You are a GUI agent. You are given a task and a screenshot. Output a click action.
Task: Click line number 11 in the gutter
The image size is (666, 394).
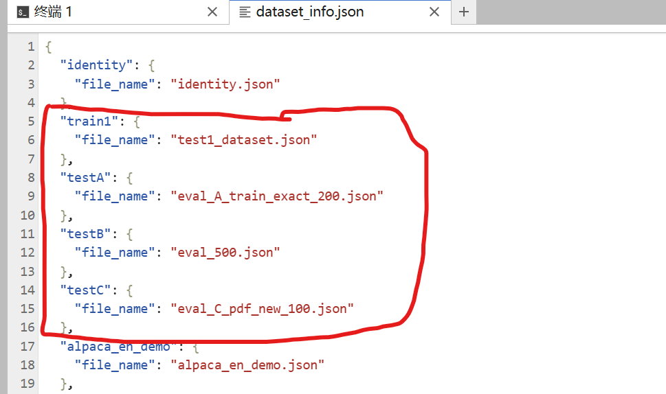(x=27, y=233)
